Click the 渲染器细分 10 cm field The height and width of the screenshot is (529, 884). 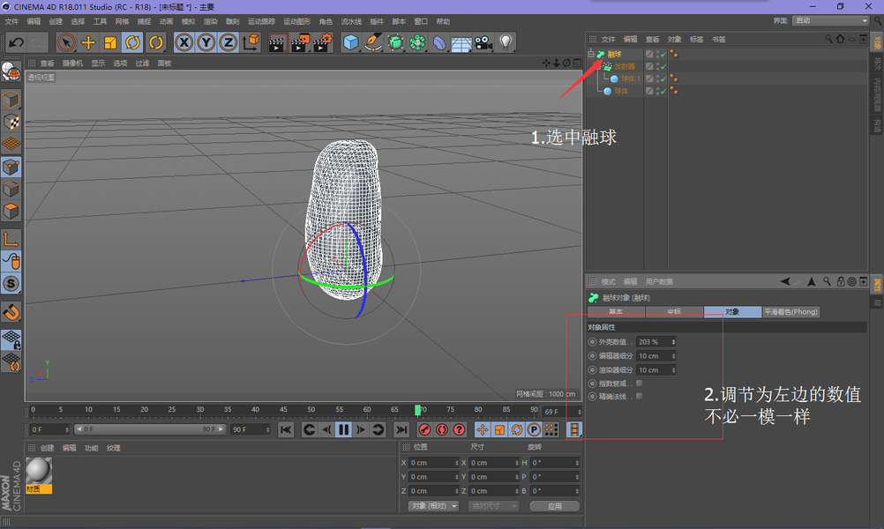pos(656,370)
